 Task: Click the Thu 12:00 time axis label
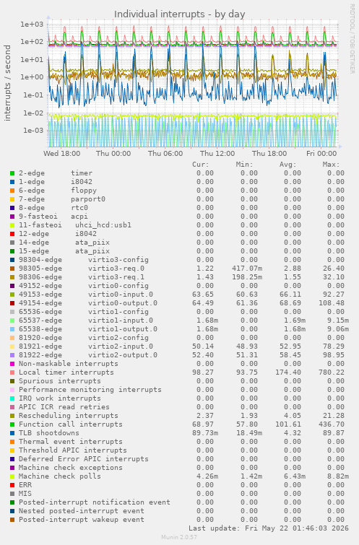click(x=217, y=153)
